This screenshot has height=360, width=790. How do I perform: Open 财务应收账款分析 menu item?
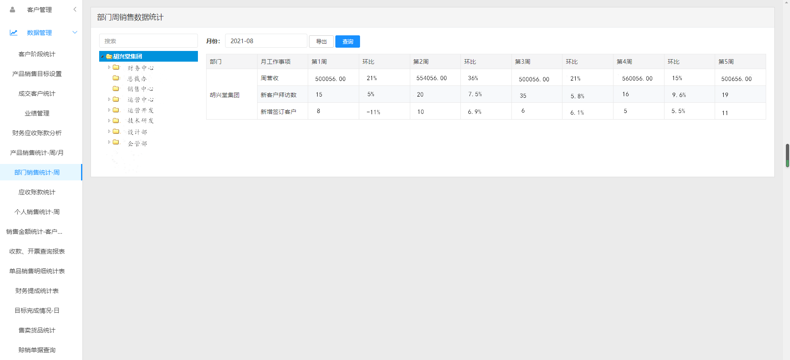coord(37,133)
